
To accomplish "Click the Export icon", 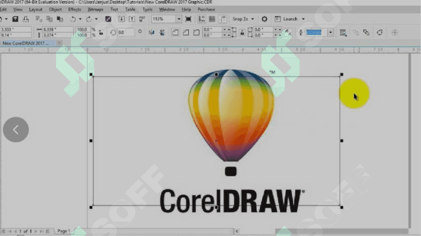I will click(x=132, y=19).
